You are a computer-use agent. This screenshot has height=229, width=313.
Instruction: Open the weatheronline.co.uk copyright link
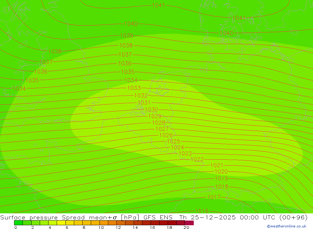coord(287,226)
